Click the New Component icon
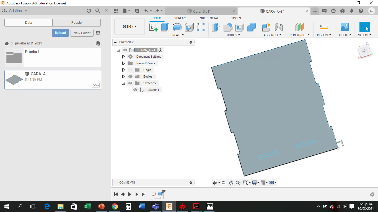This screenshot has height=212, width=378. point(266,27)
